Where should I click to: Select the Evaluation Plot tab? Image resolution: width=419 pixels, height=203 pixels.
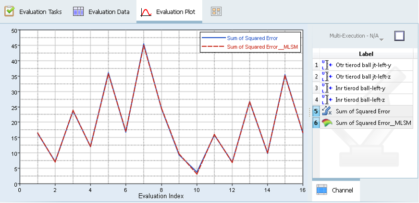169,11
